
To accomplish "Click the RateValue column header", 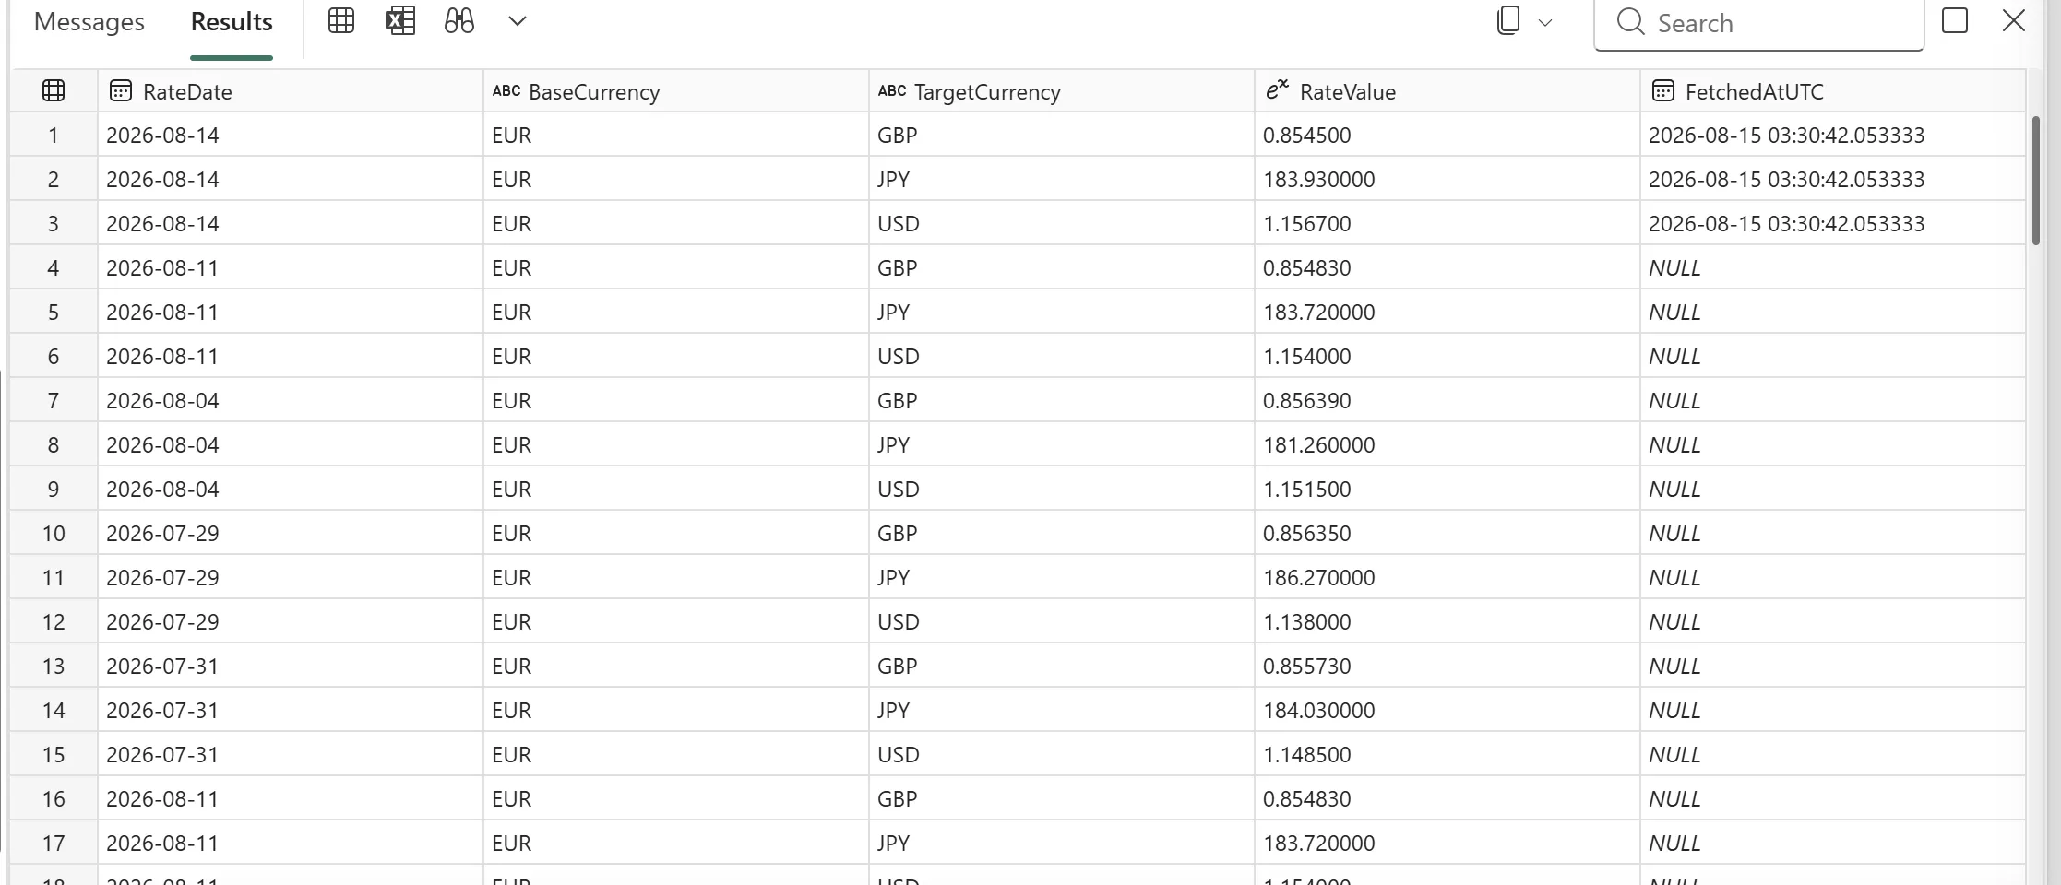I will pos(1447,91).
